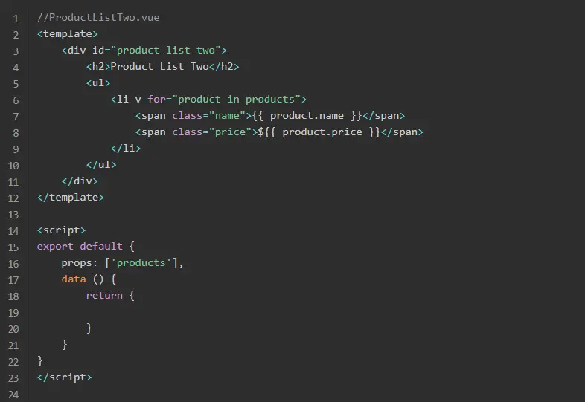Click the v-for attribute on li
This screenshot has width=585, height=402.
pyautogui.click(x=150, y=99)
